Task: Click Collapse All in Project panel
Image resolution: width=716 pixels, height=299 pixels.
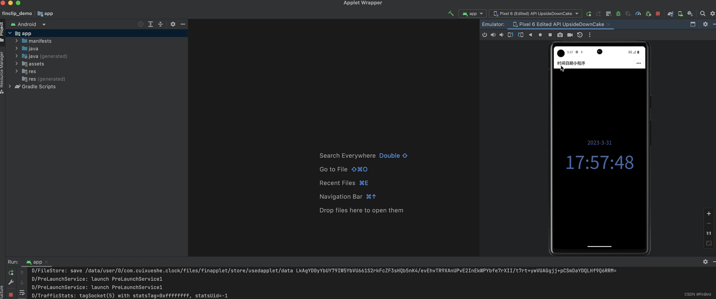Action: click(160, 24)
